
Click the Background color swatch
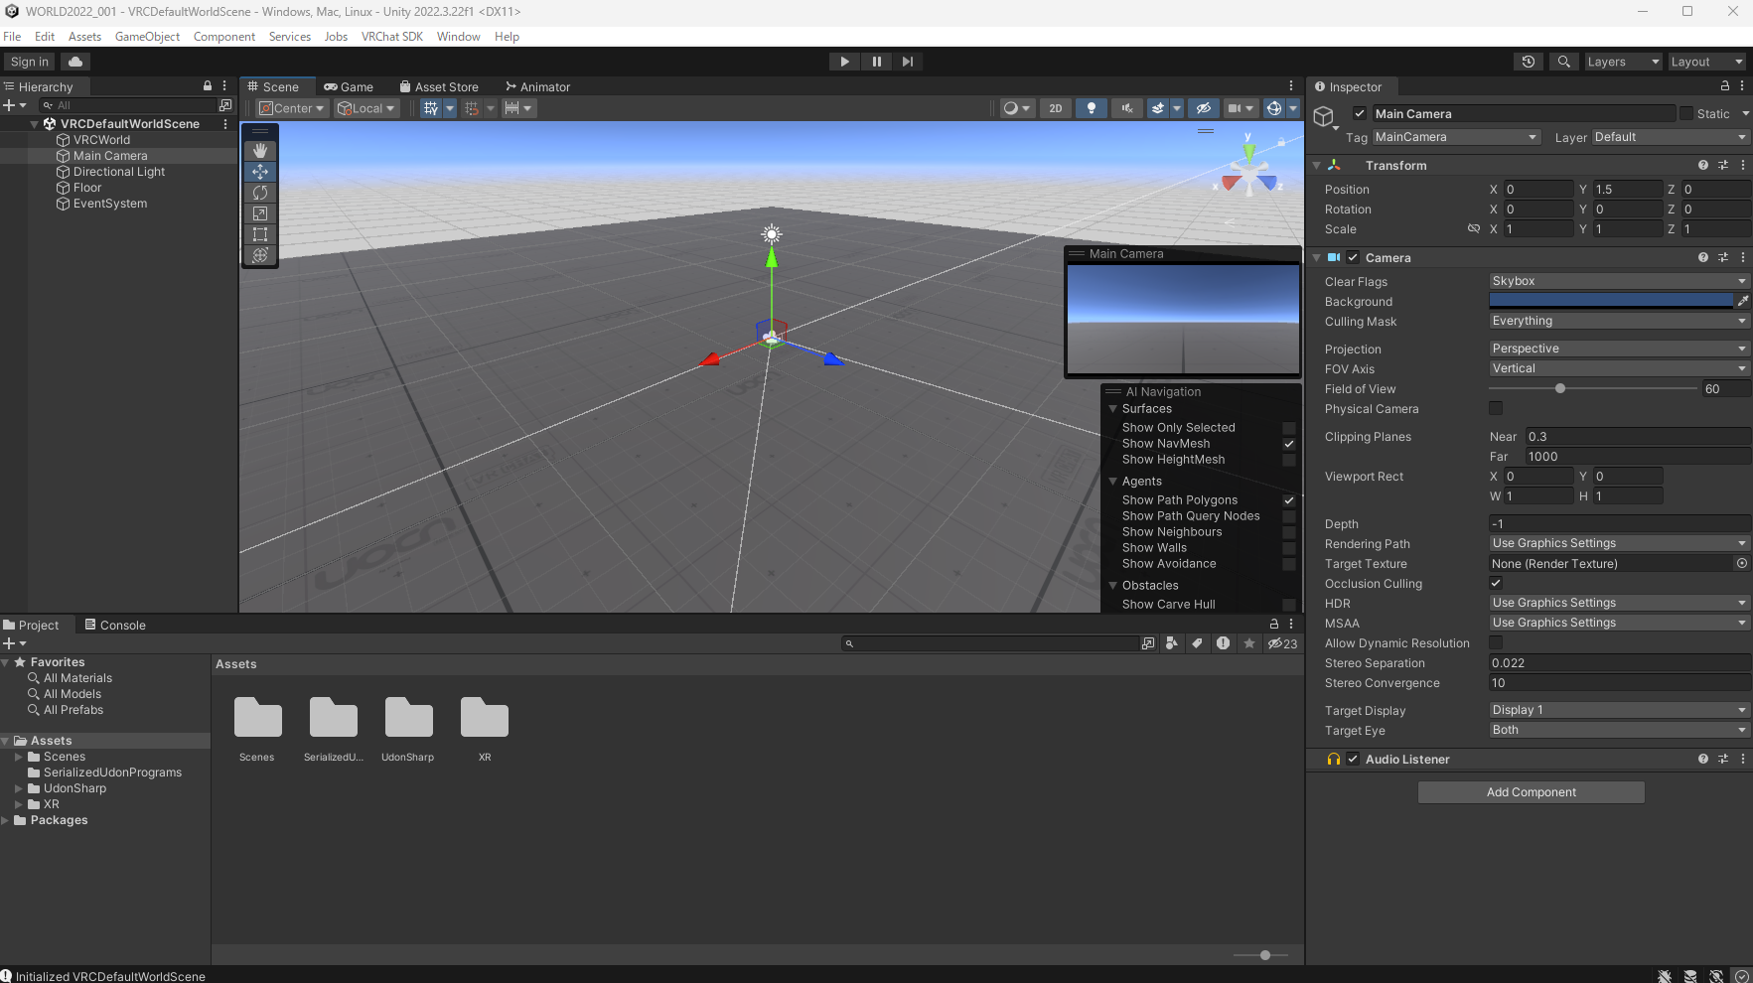point(1611,301)
